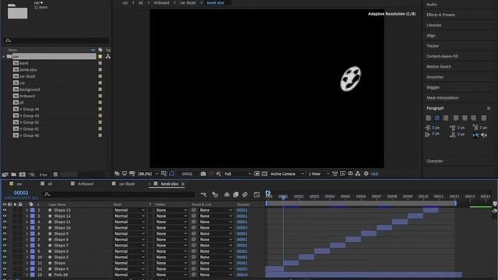This screenshot has height=280, width=498.
Task: Click the timeline layer search field
Action: 119,194
